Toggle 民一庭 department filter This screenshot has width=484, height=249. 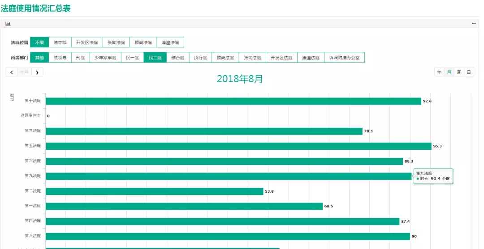tap(132, 58)
